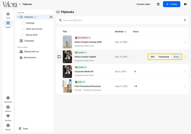Click the Hotel Promotional Brochure title
The width and height of the screenshot is (191, 134).
(88, 86)
